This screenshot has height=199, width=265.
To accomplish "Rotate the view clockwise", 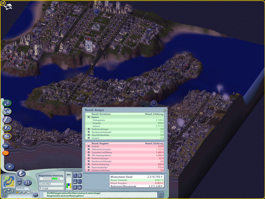I will coord(12,191).
